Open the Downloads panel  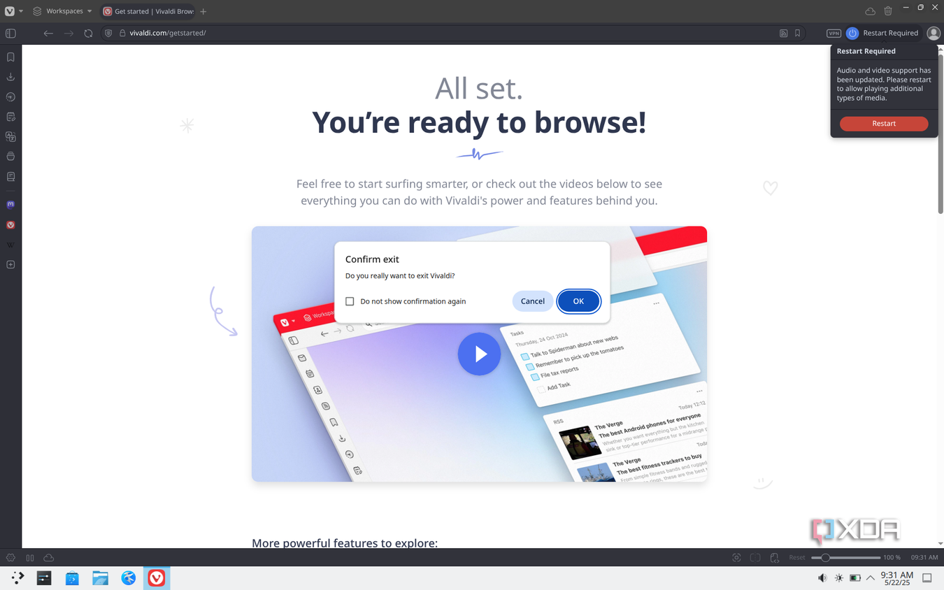[x=10, y=77]
